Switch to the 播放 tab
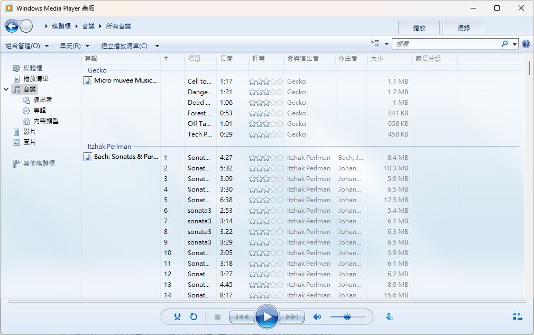534x335 pixels. [x=419, y=28]
